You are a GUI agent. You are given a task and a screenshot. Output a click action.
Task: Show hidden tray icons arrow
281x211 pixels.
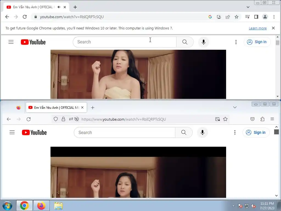pyautogui.click(x=233, y=206)
